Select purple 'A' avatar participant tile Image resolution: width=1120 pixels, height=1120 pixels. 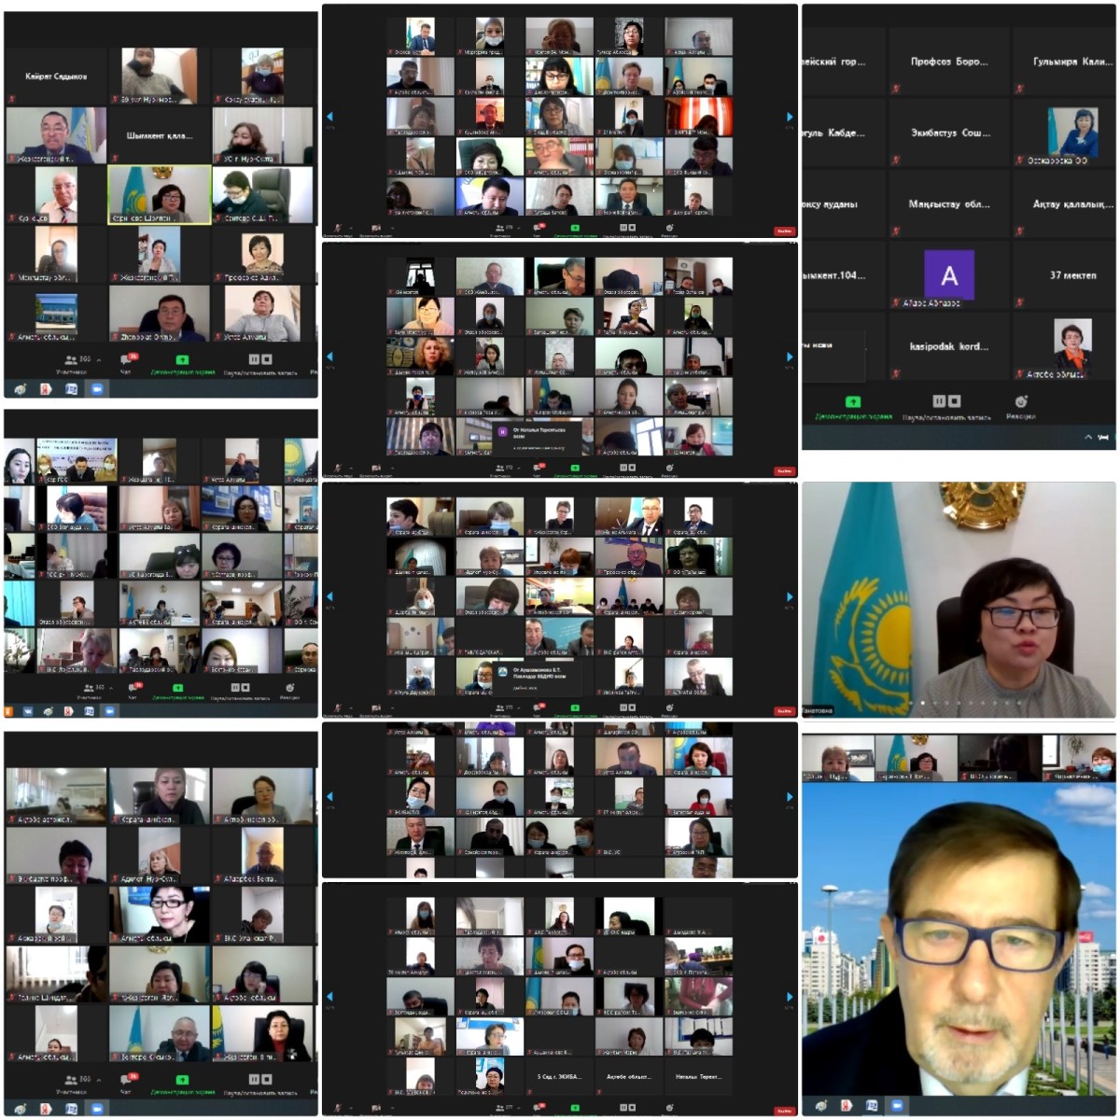[x=948, y=275]
